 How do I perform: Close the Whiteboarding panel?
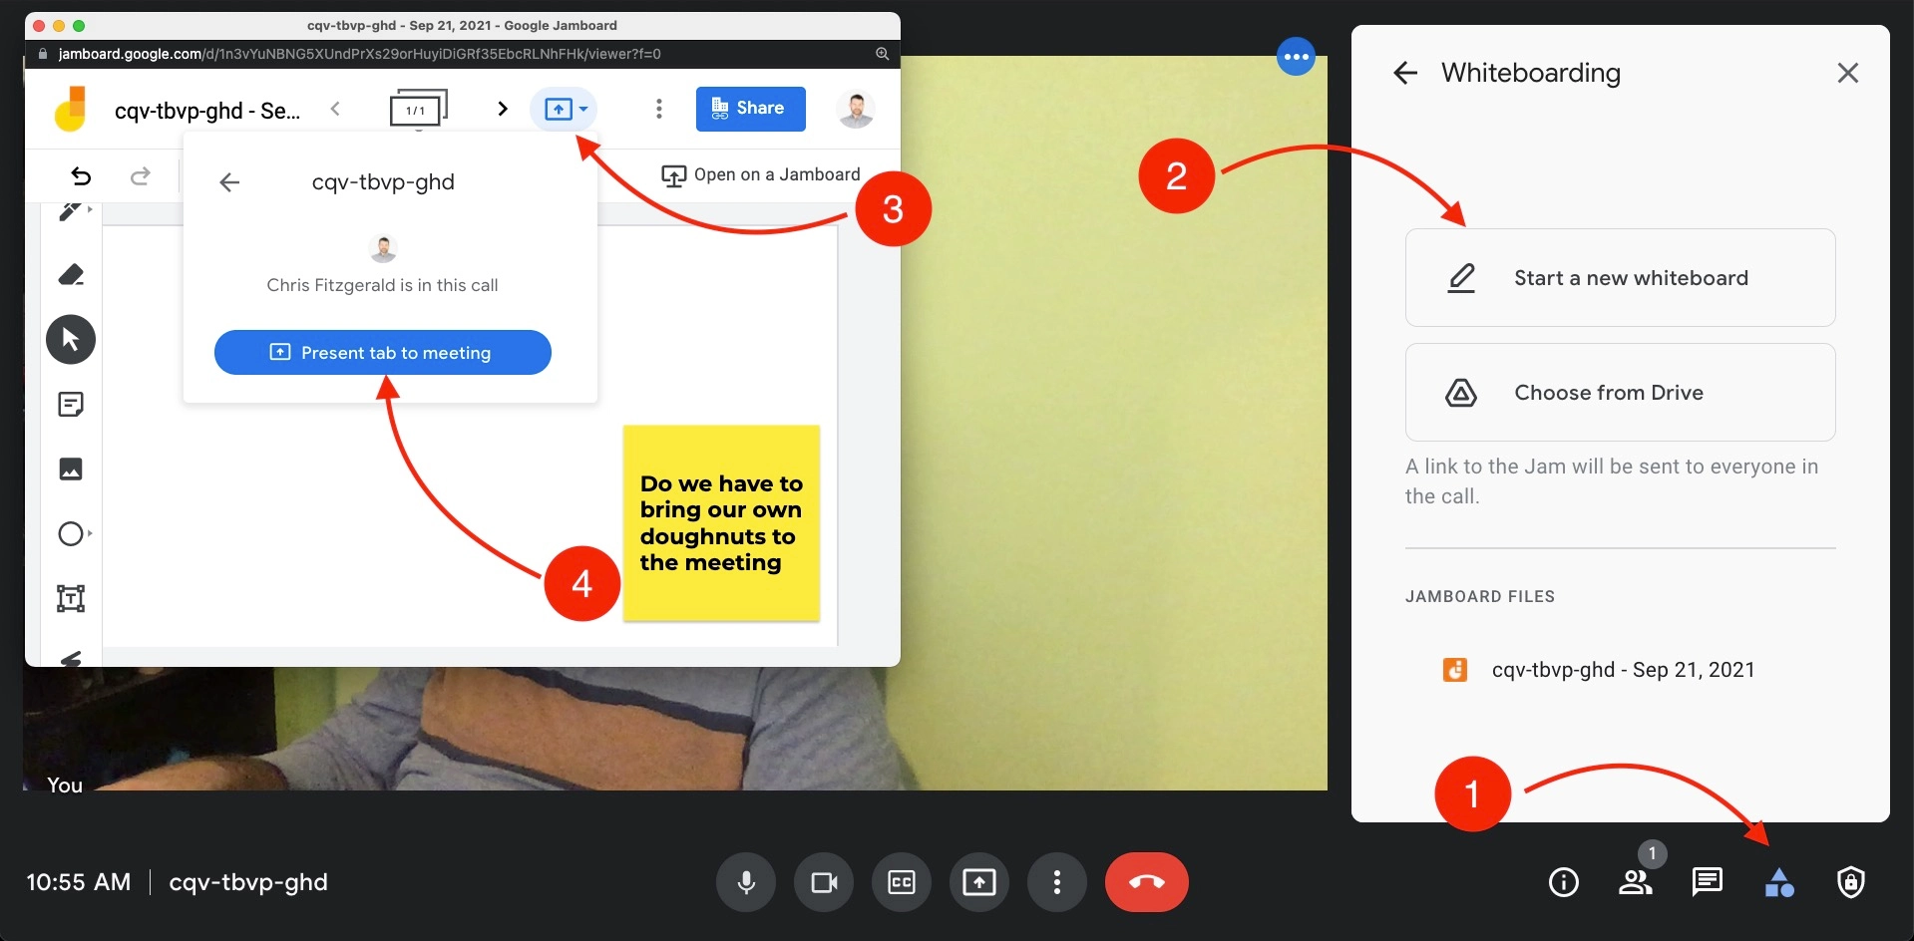pos(1848,73)
